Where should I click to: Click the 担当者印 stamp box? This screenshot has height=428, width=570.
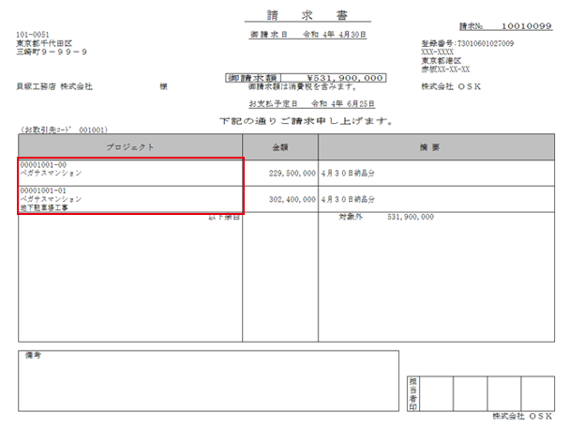pos(413,392)
